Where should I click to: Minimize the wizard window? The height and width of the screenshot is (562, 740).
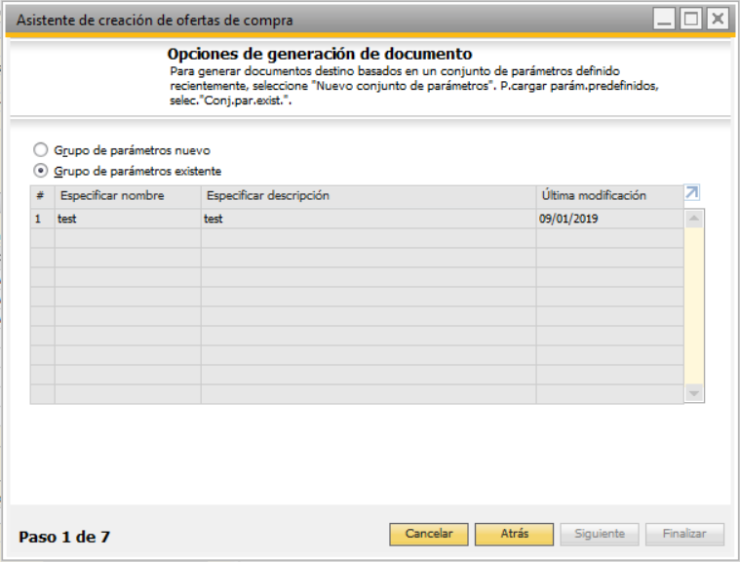(665, 19)
